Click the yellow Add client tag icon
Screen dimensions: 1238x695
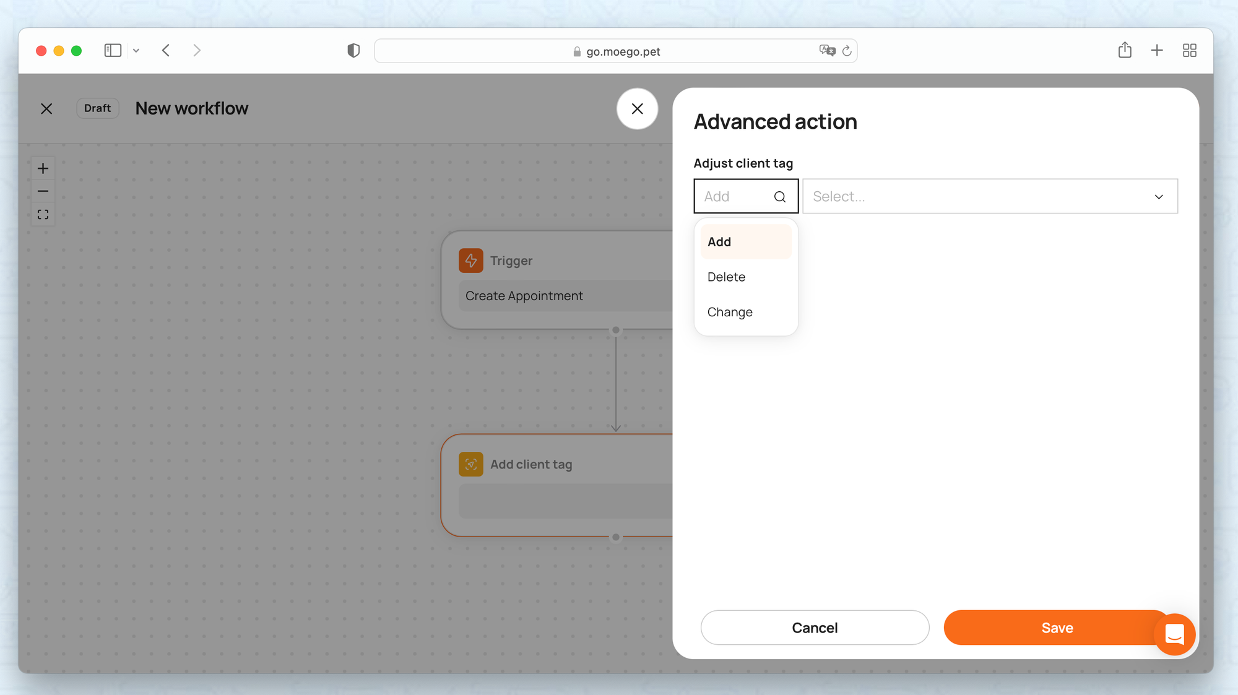470,464
